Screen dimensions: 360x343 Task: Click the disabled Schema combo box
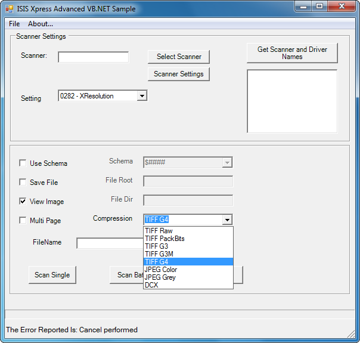(188, 162)
